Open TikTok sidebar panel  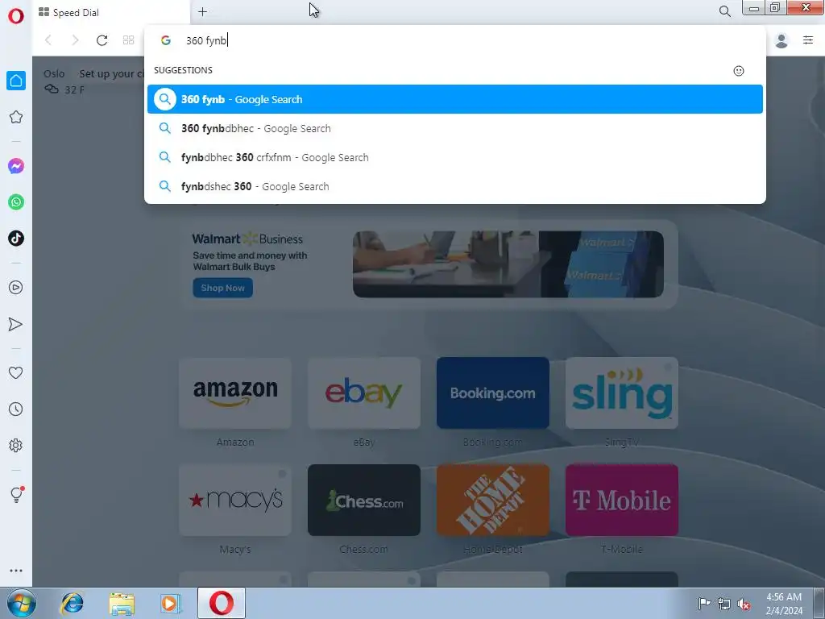(x=16, y=239)
